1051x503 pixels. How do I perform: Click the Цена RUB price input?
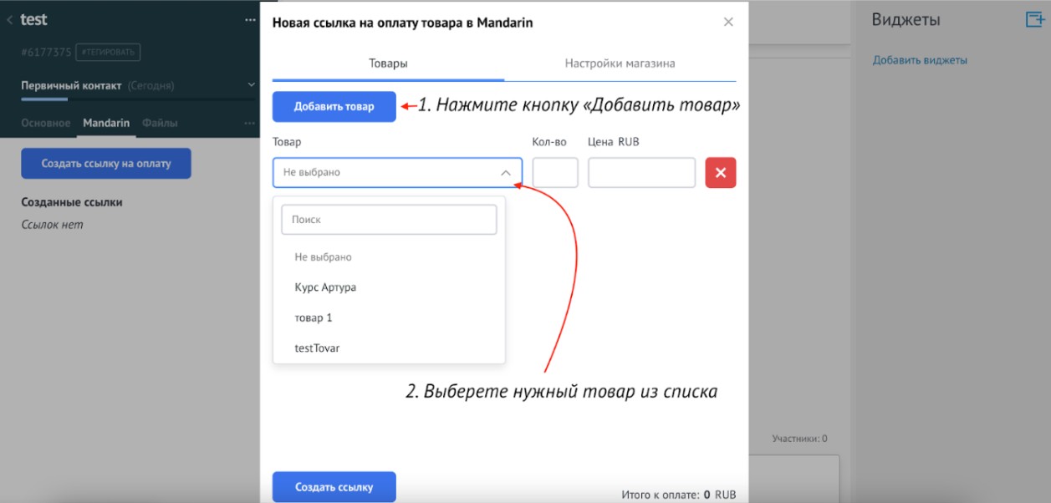point(642,173)
